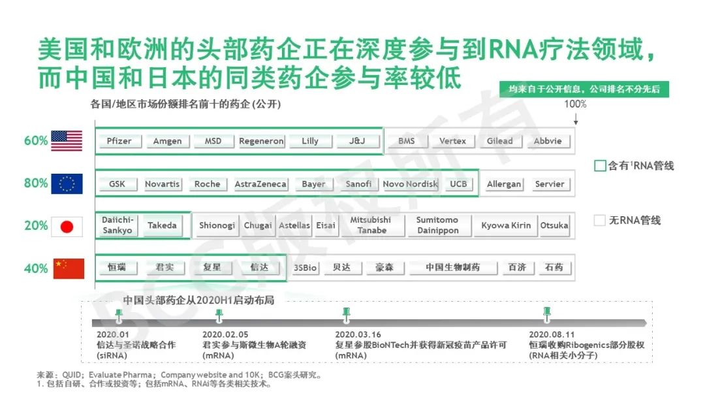
Task: Click the Takeda company box
Action: click(162, 225)
